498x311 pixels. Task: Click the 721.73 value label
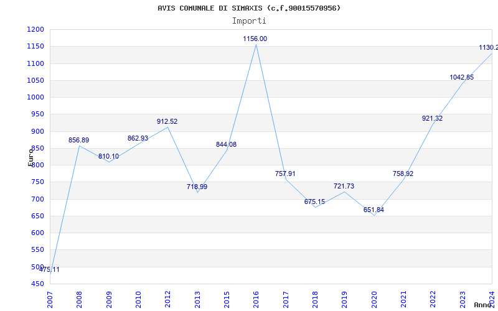pos(344,186)
